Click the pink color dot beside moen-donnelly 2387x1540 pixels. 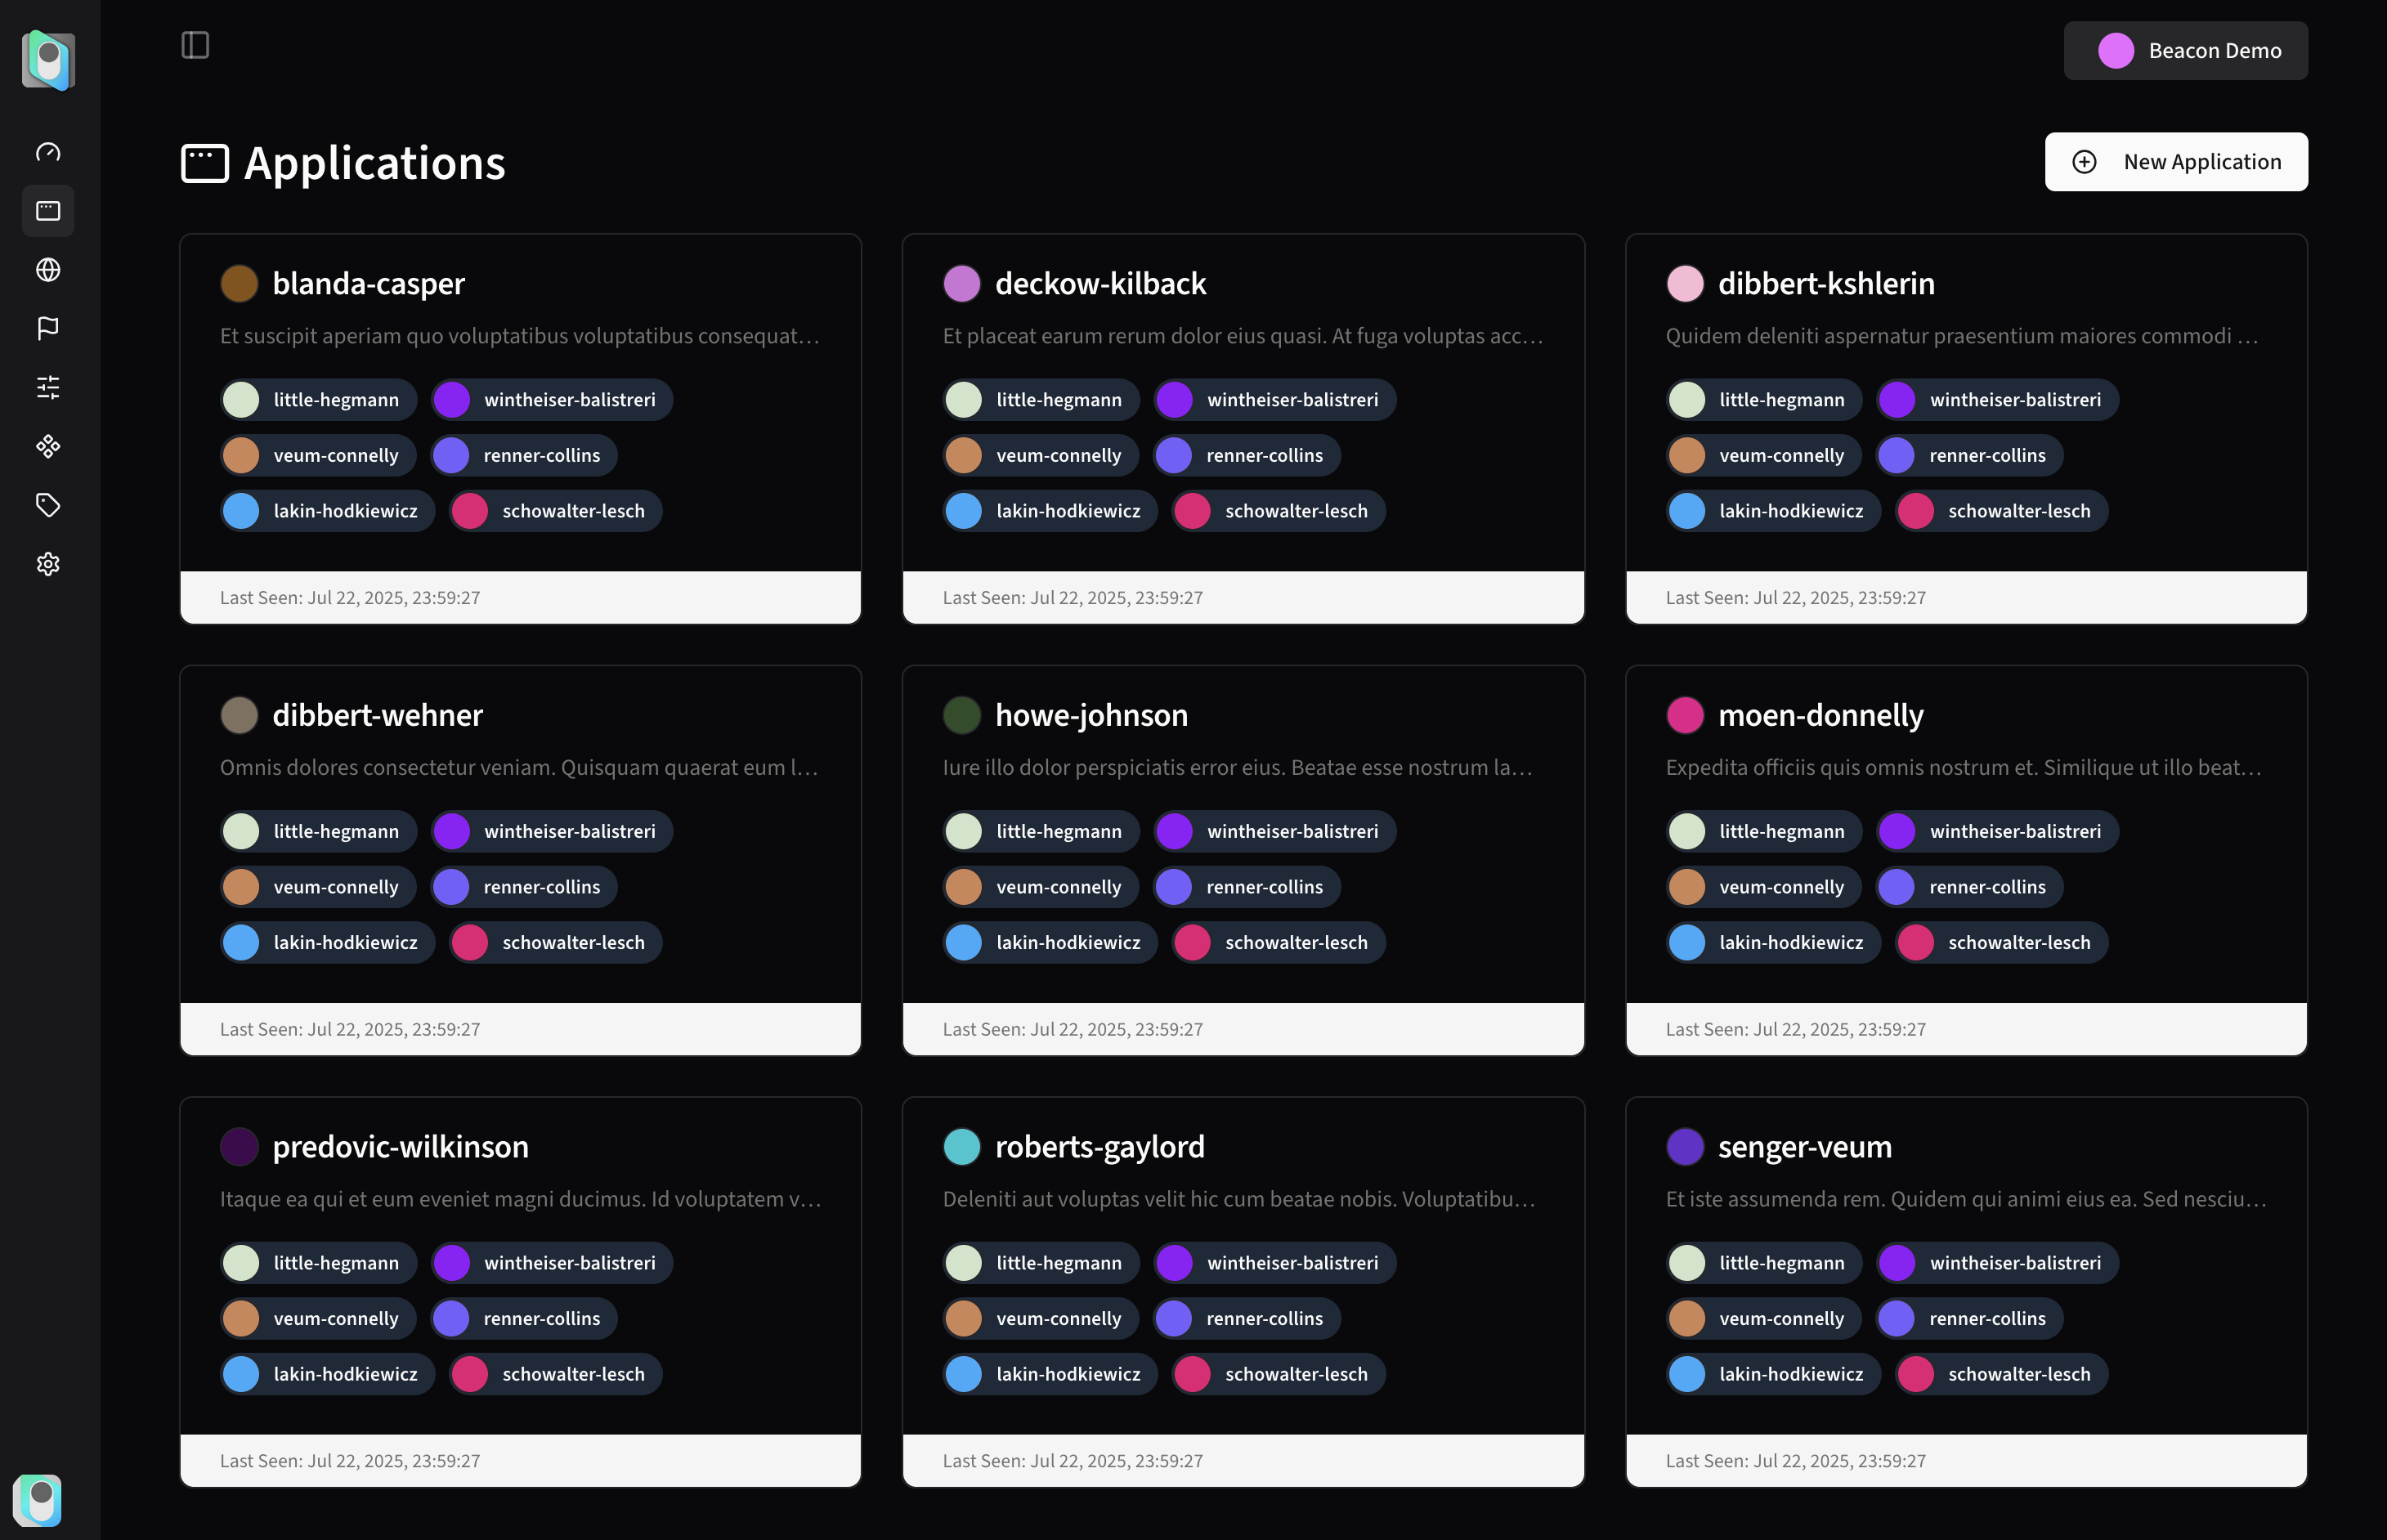(1685, 715)
